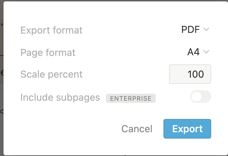
Task: Click empty space left of Cancel
Action: tap(70, 129)
